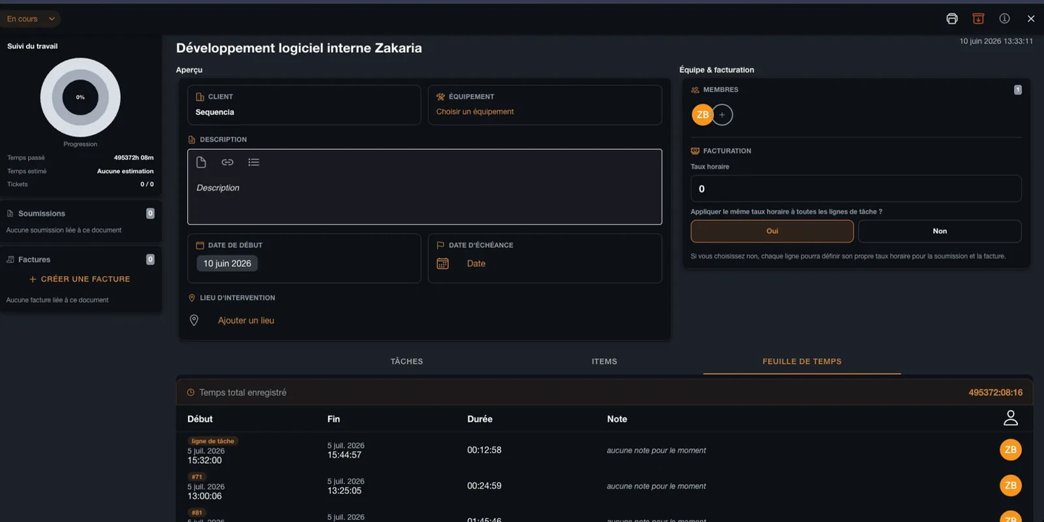
Task: Click the clock icon beside Temps total enregistré
Action: [x=191, y=393]
